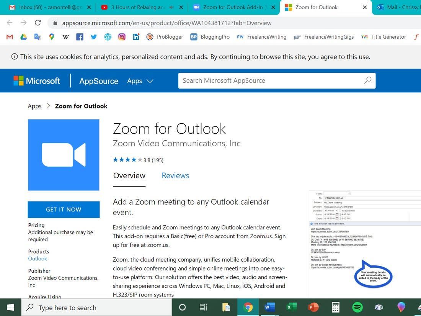Open the Outlook products link

38,259
